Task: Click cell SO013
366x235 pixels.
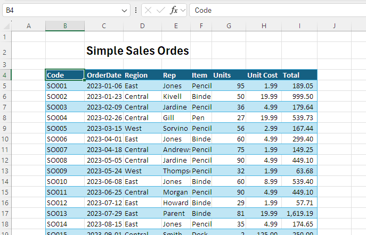Action: (x=65, y=213)
